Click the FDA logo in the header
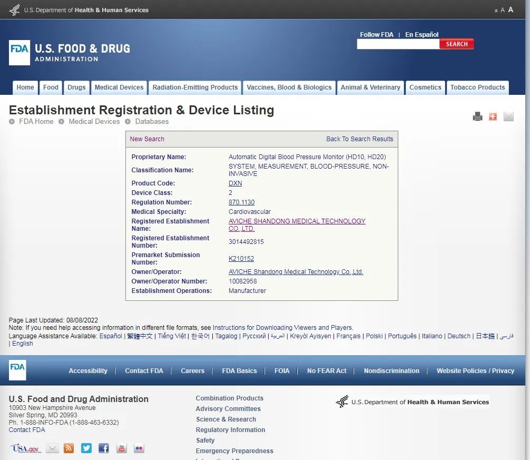The width and height of the screenshot is (530, 460). (18, 53)
